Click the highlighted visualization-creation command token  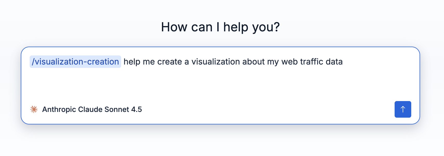[x=75, y=61]
